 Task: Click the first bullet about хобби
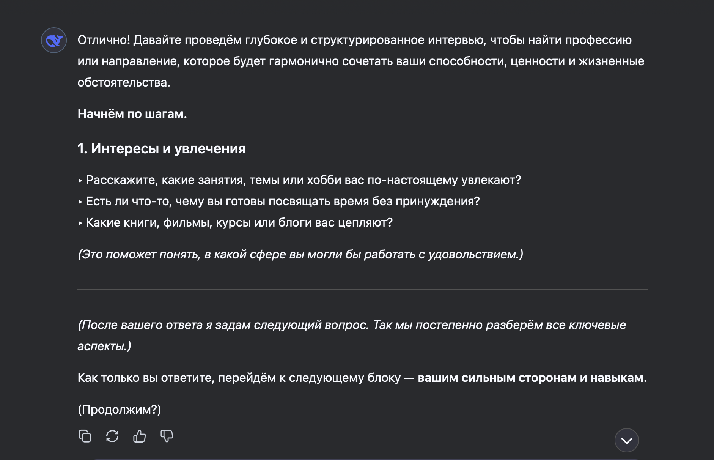click(300, 181)
